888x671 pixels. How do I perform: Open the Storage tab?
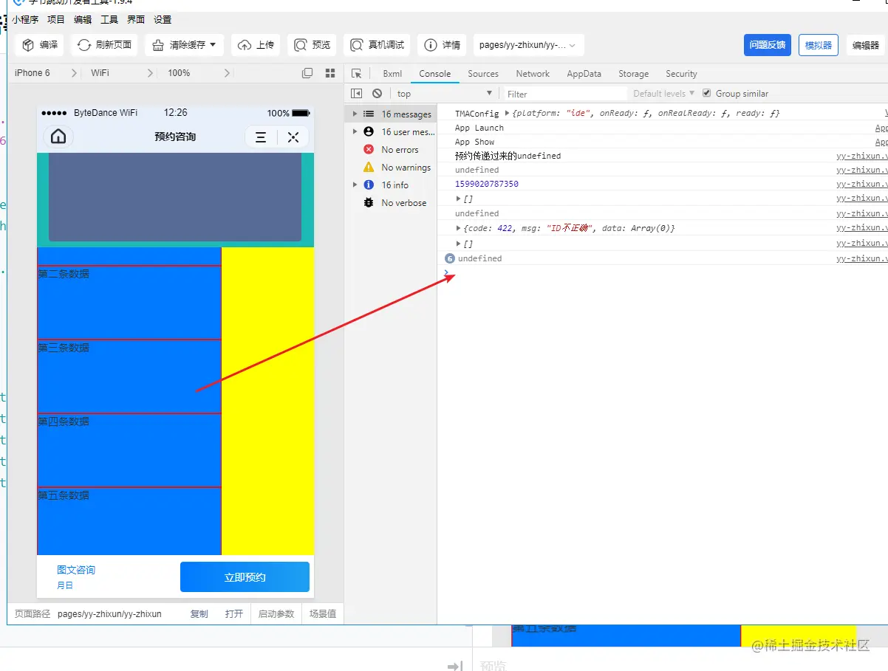634,74
